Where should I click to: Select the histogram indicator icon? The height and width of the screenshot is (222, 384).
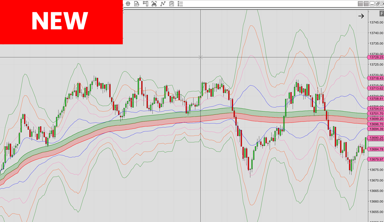coord(154,4)
